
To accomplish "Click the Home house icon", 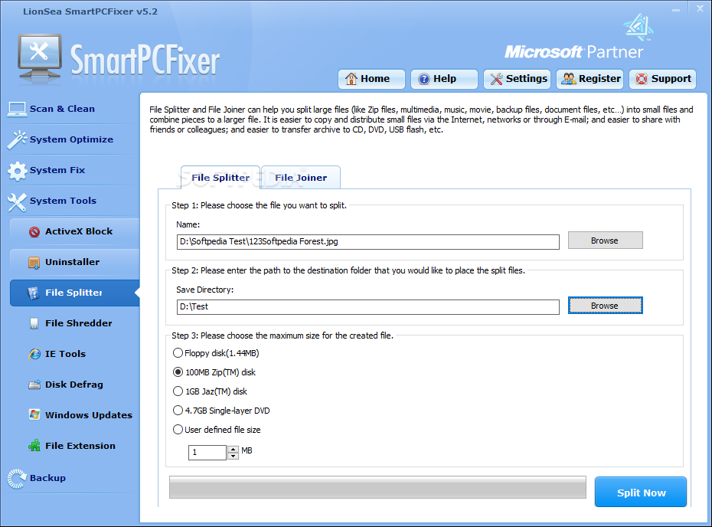I will [x=351, y=79].
